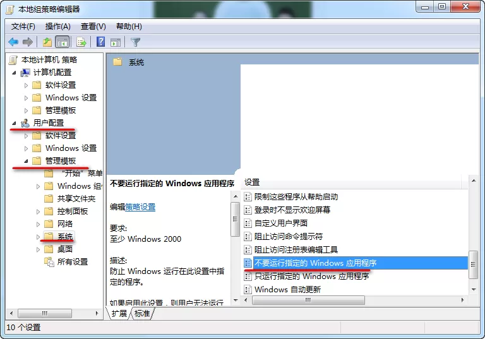The width and height of the screenshot is (485, 339).
Task: Click the Up one level folder icon
Action: [47, 42]
